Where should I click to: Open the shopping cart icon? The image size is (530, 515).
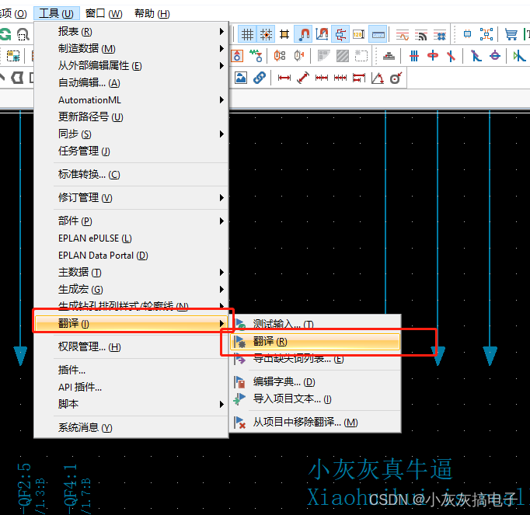(511, 34)
